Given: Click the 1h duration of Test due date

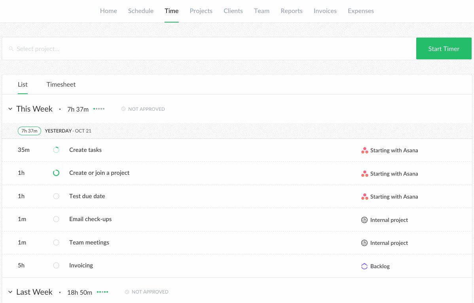Looking at the screenshot, I should 21,196.
